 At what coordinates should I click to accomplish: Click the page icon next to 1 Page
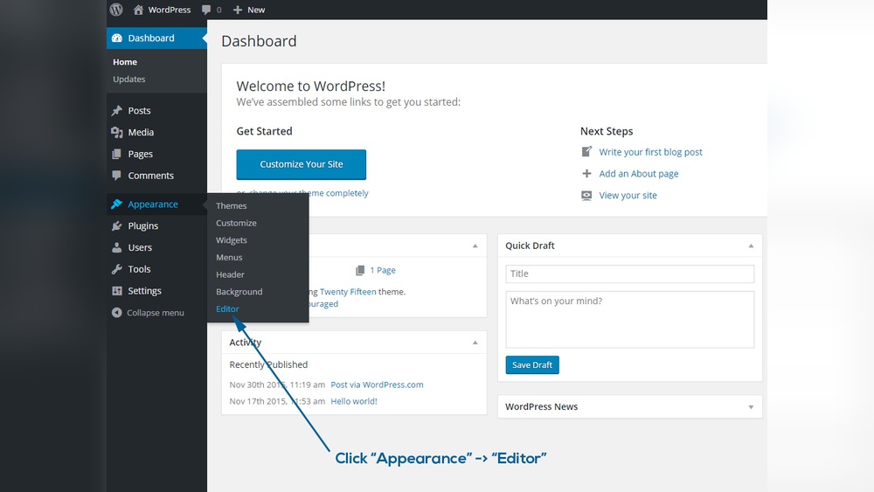[x=360, y=270]
